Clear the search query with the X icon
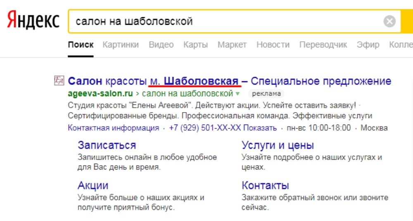 point(389,21)
